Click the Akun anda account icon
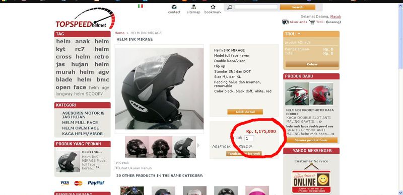The image size is (403, 195). tap(285, 22)
